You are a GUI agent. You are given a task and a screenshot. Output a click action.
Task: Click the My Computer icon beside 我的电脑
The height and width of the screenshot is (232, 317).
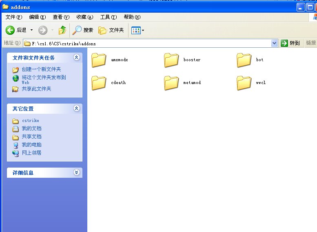pyautogui.click(x=16, y=146)
